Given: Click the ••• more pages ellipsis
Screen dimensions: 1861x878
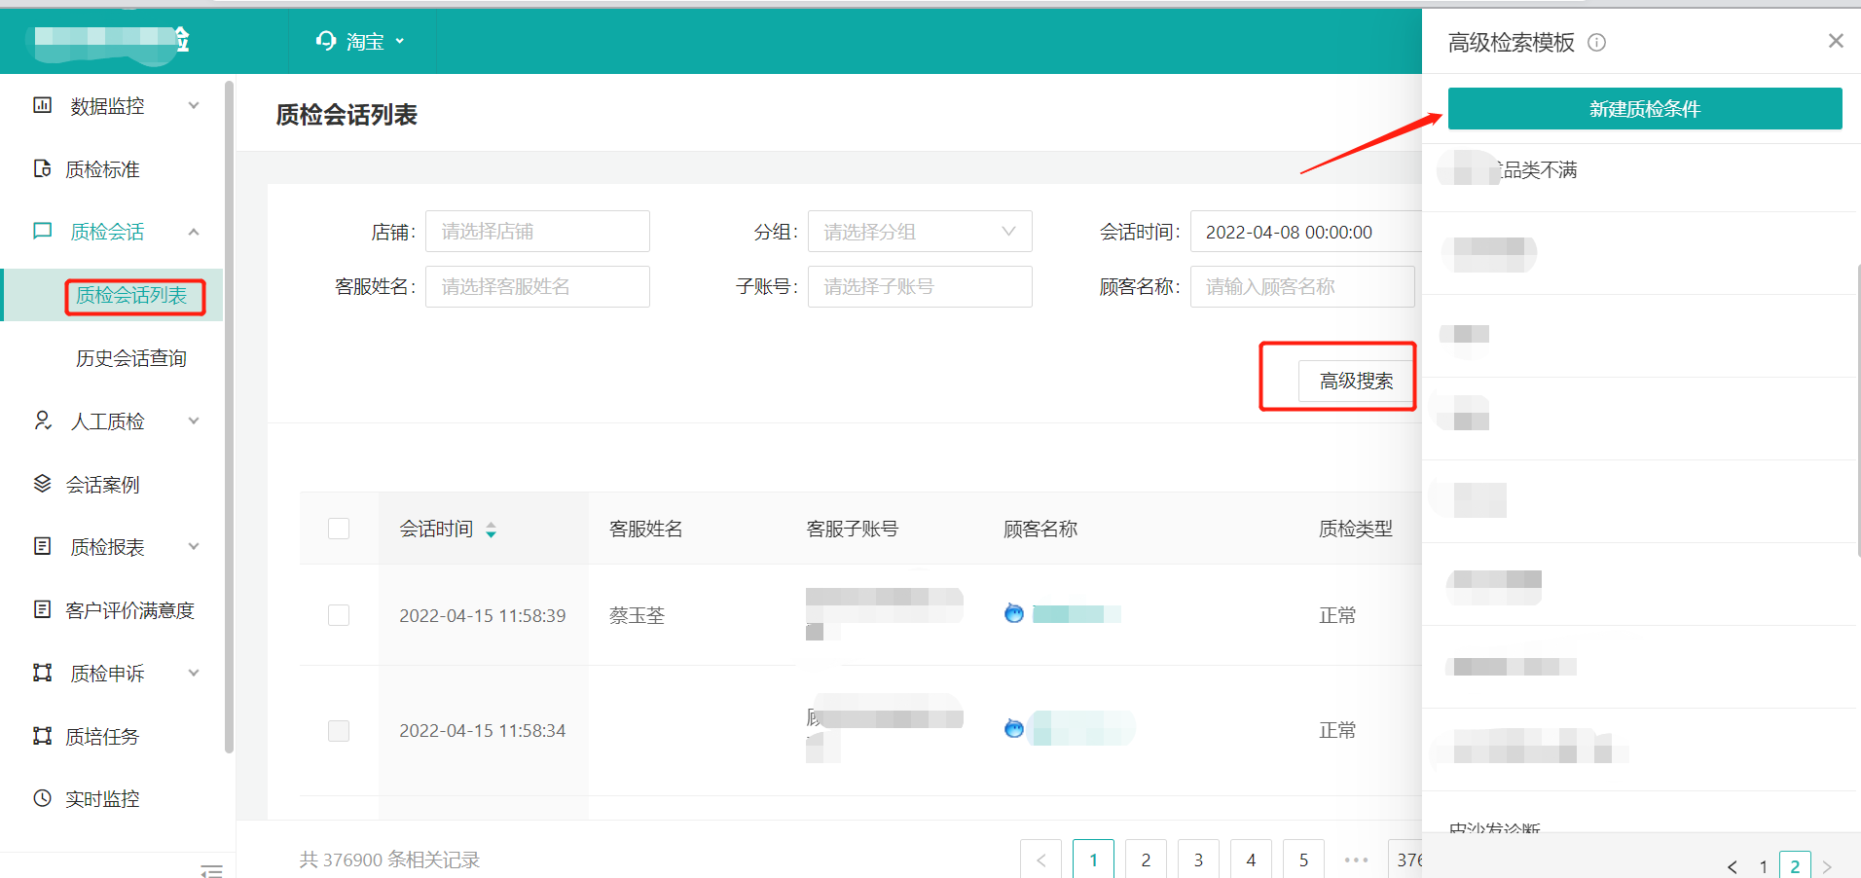Looking at the screenshot, I should click(x=1356, y=860).
